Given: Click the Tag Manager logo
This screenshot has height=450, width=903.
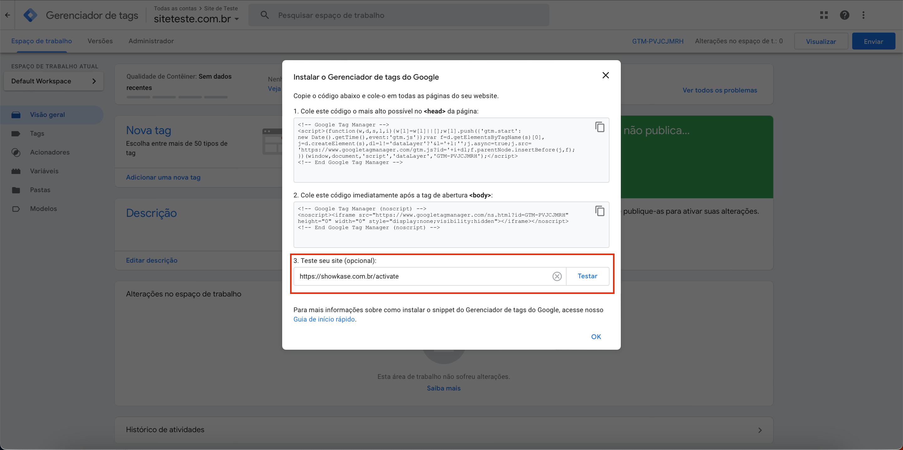Looking at the screenshot, I should 30,15.
